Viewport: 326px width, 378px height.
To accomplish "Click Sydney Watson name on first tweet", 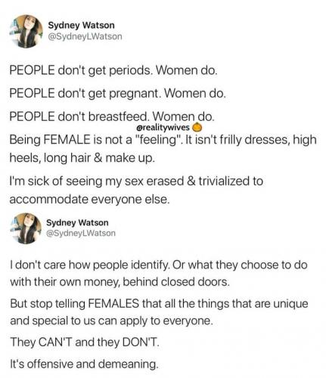I will coord(81,25).
